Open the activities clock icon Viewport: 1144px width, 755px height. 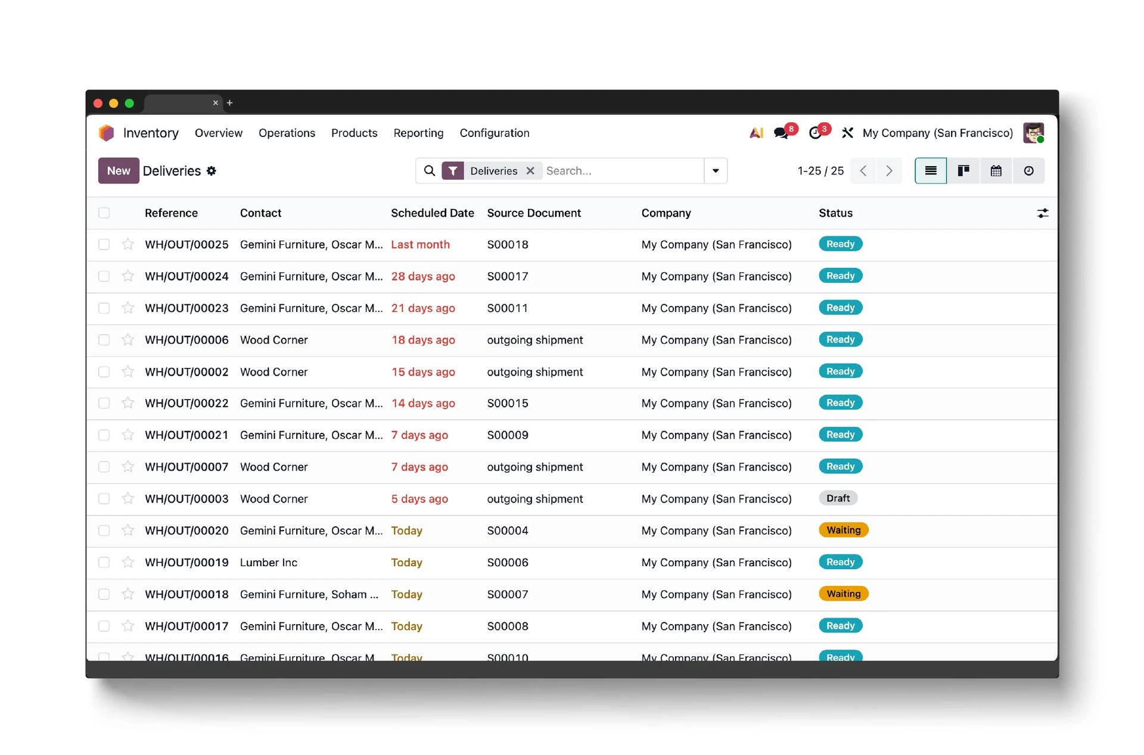click(815, 133)
